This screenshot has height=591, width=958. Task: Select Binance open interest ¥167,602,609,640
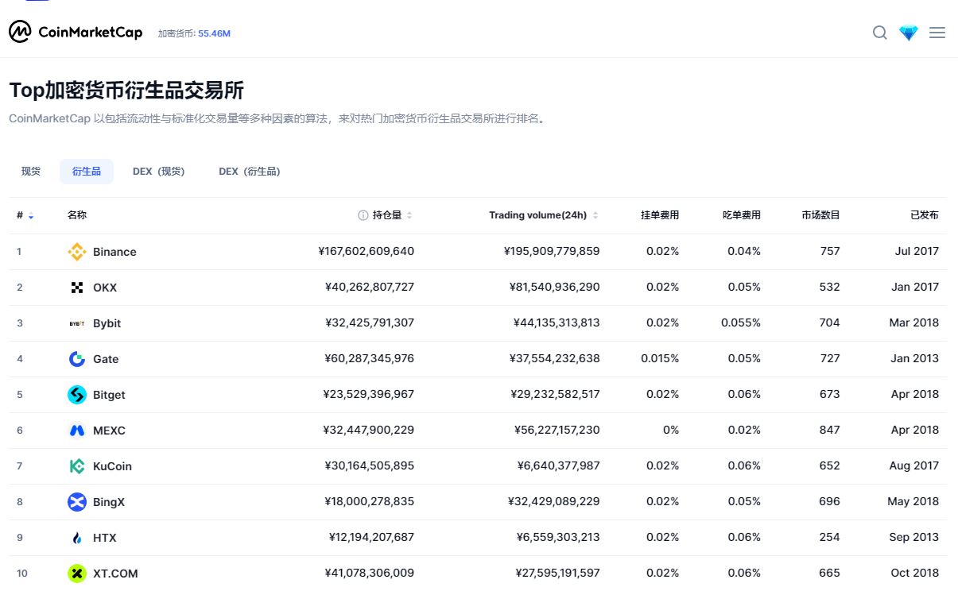366,251
